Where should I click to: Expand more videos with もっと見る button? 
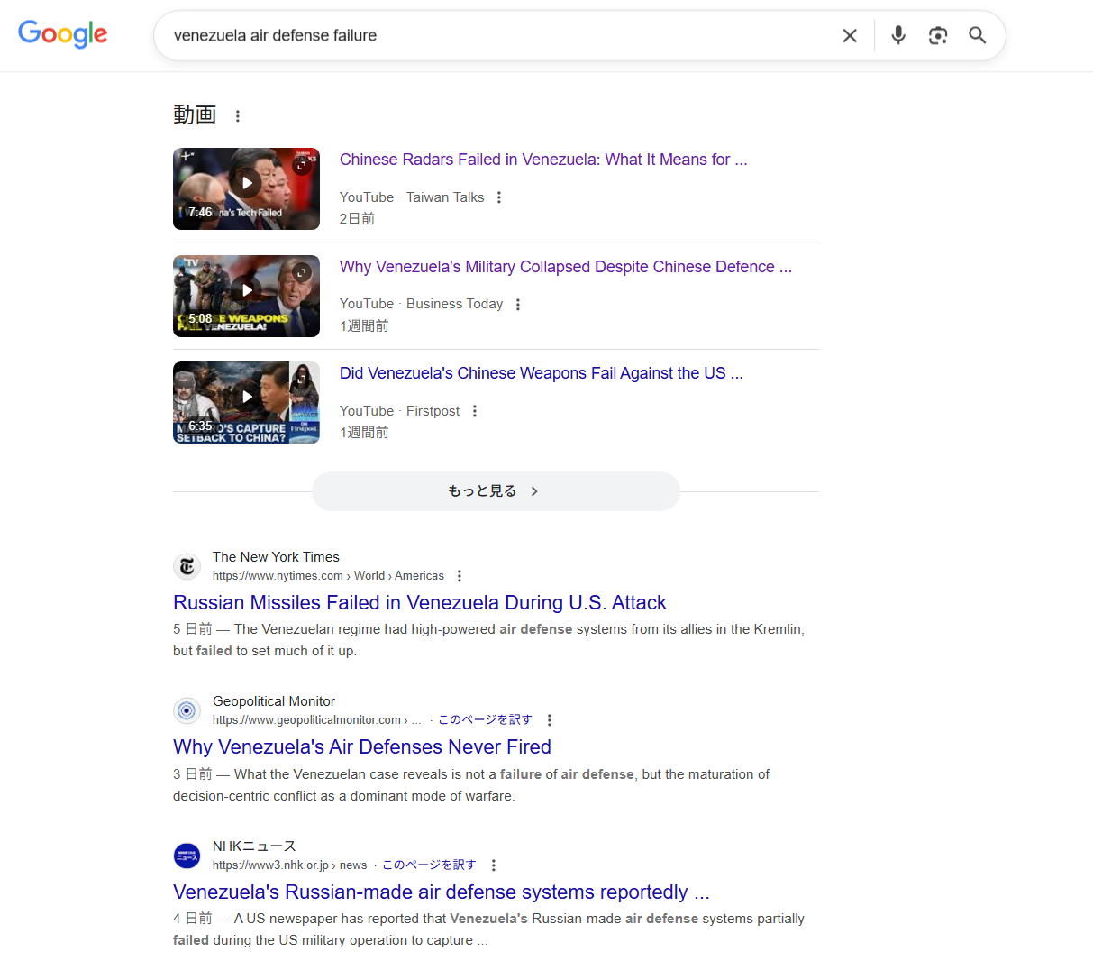[496, 491]
